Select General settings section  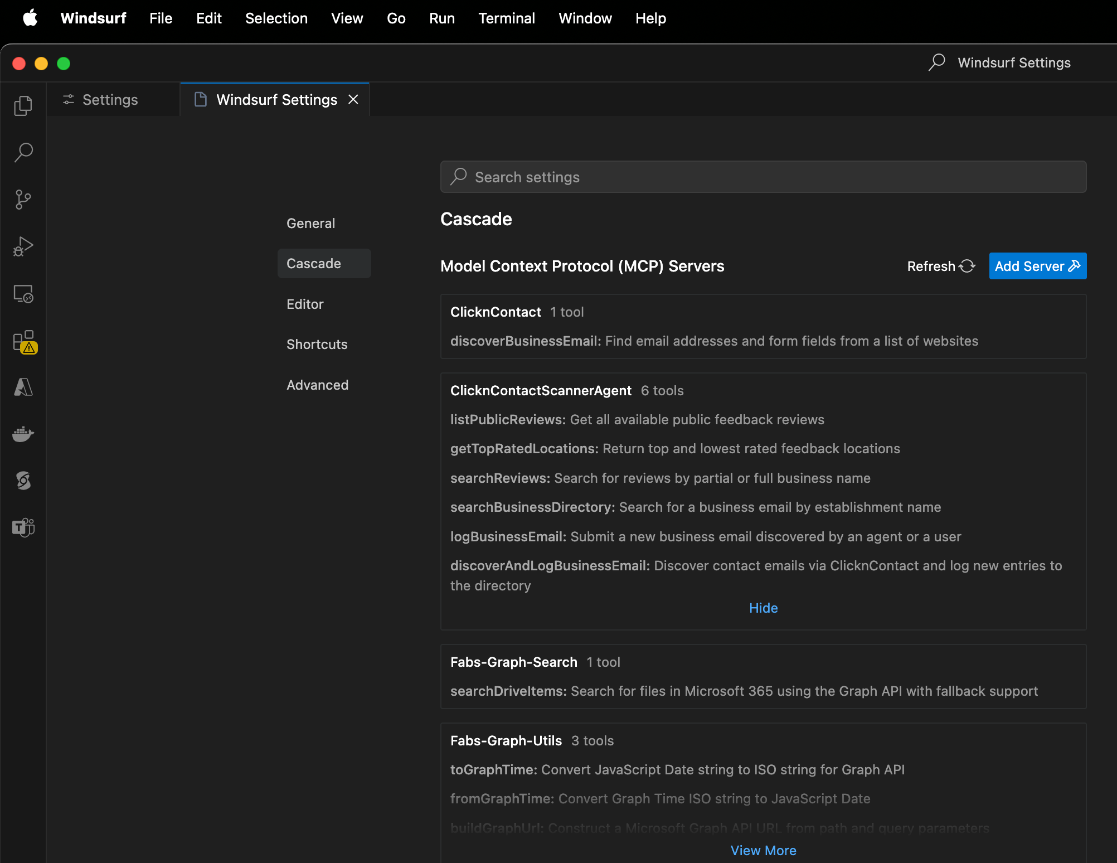tap(324, 223)
